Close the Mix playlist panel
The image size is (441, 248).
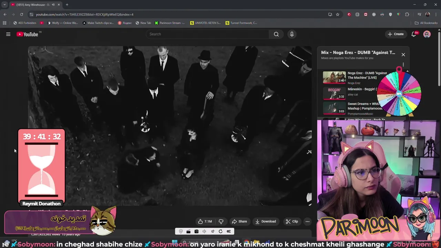coord(403,54)
